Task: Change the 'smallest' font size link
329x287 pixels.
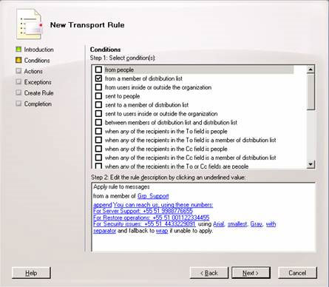Action: click(x=237, y=224)
